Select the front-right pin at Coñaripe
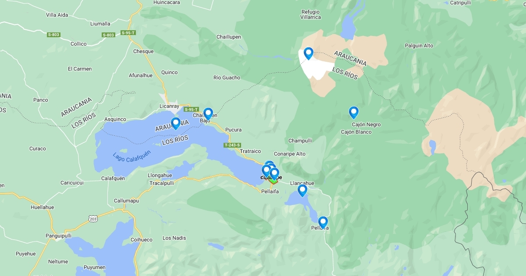Viewport: 526px width, 276px height. [x=274, y=174]
